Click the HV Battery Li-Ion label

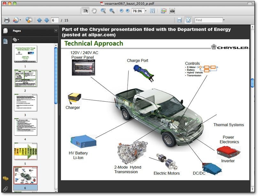78,155
